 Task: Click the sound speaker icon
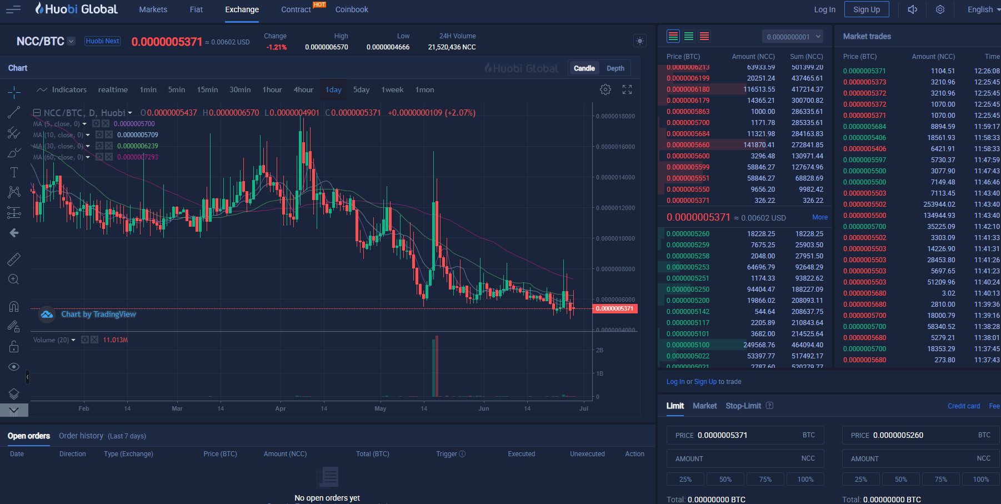pyautogui.click(x=912, y=9)
